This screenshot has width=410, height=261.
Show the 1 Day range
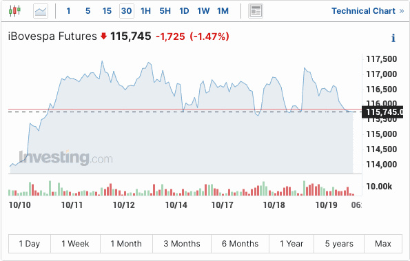tap(30, 244)
